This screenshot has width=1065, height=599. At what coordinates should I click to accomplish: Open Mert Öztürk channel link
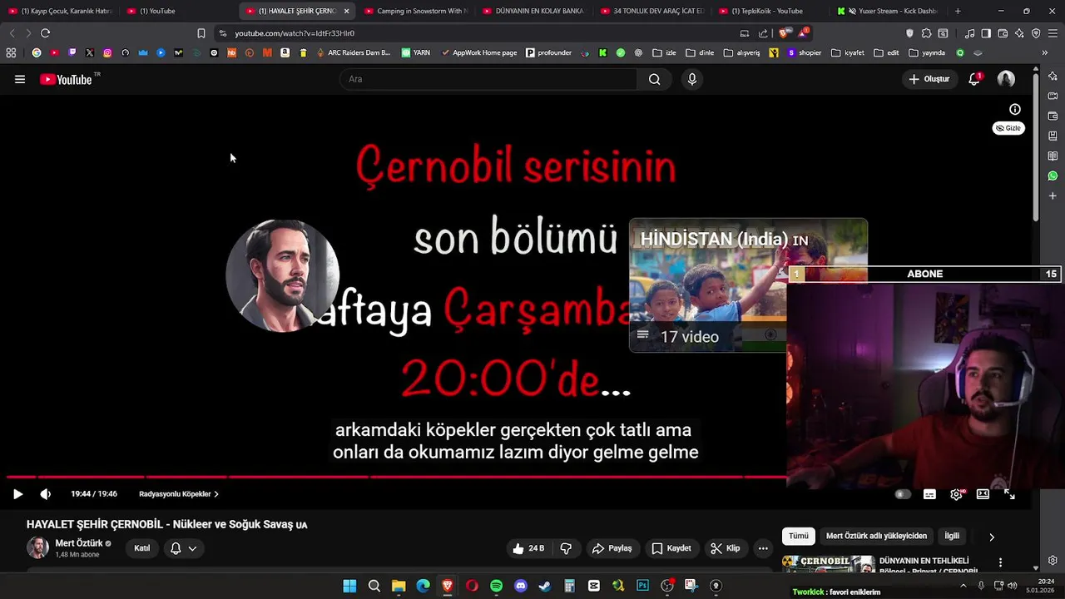(x=79, y=543)
